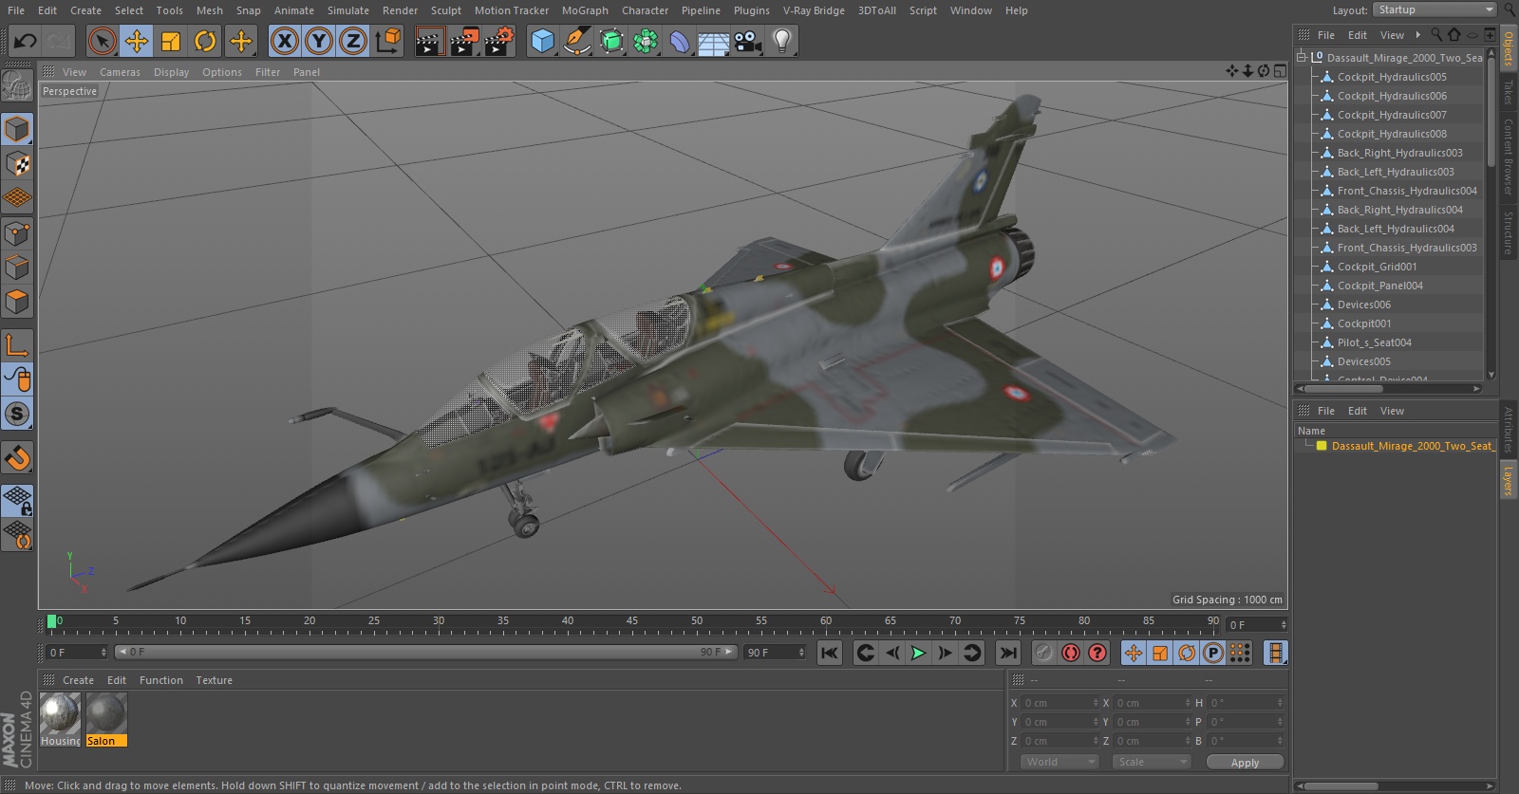
Task: Open material manager Create menu
Action: click(x=78, y=680)
